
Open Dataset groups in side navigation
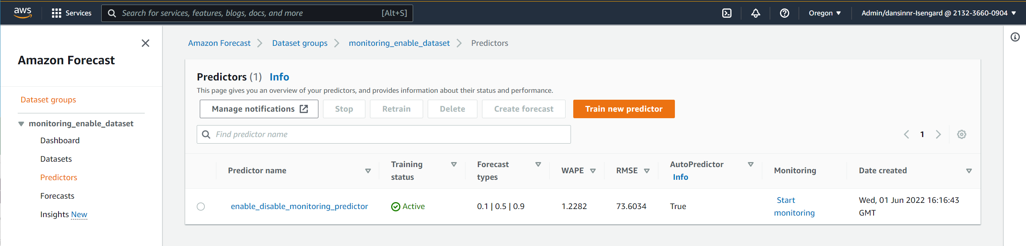tap(48, 99)
